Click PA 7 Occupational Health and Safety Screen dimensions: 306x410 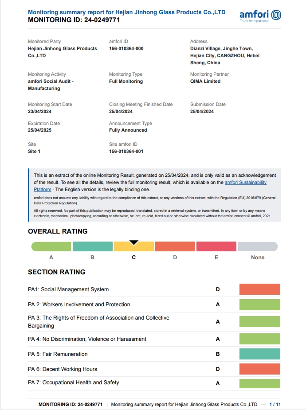tap(74, 383)
